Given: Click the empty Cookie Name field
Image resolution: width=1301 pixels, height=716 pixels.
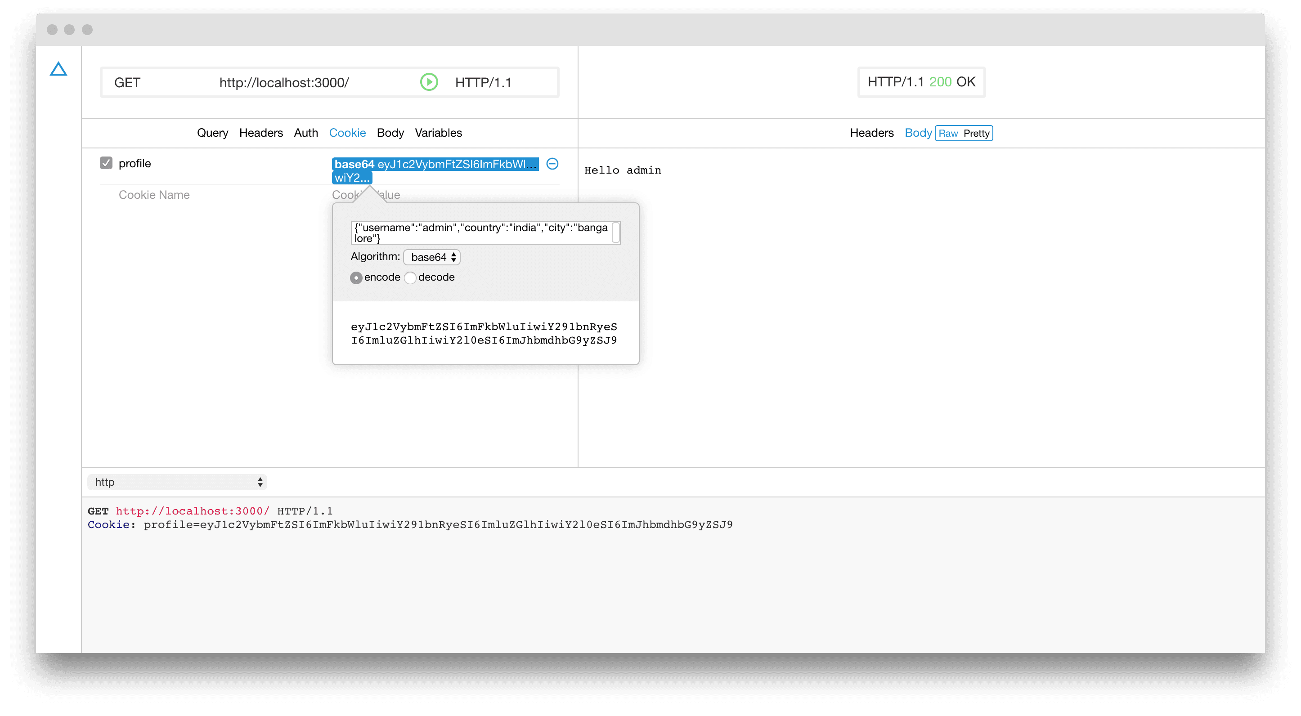Looking at the screenshot, I should 154,195.
